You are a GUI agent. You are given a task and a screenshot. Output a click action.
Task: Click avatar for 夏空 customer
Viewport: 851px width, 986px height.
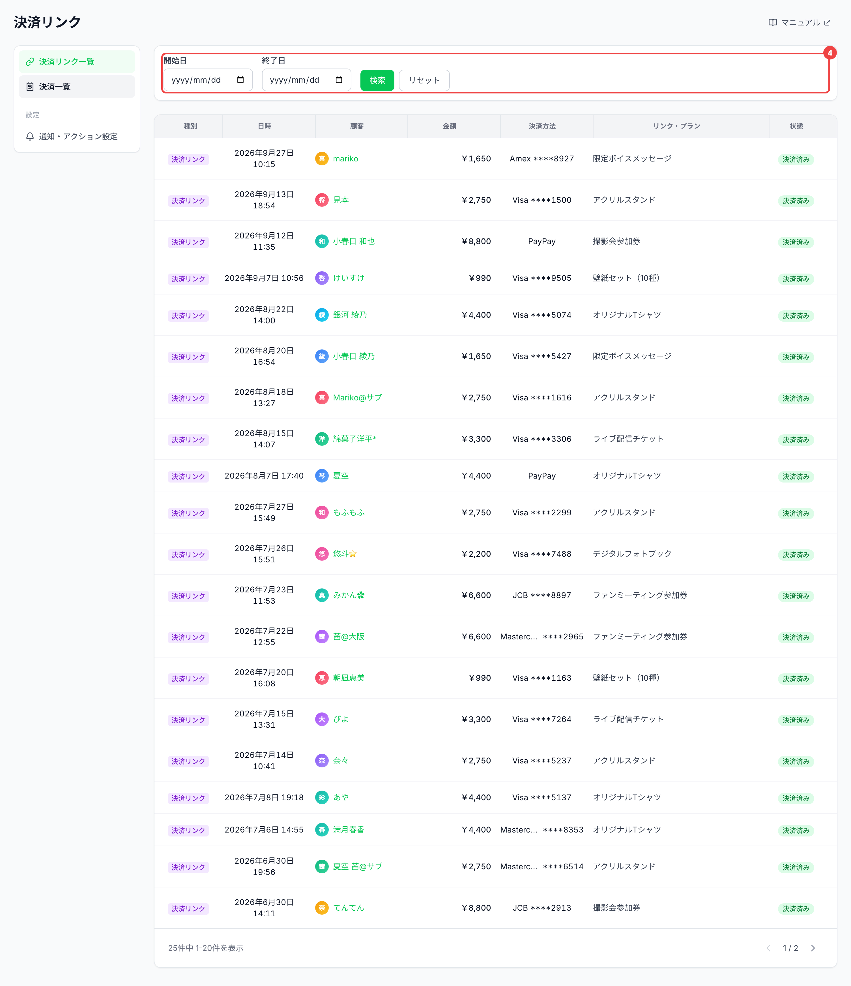point(322,475)
